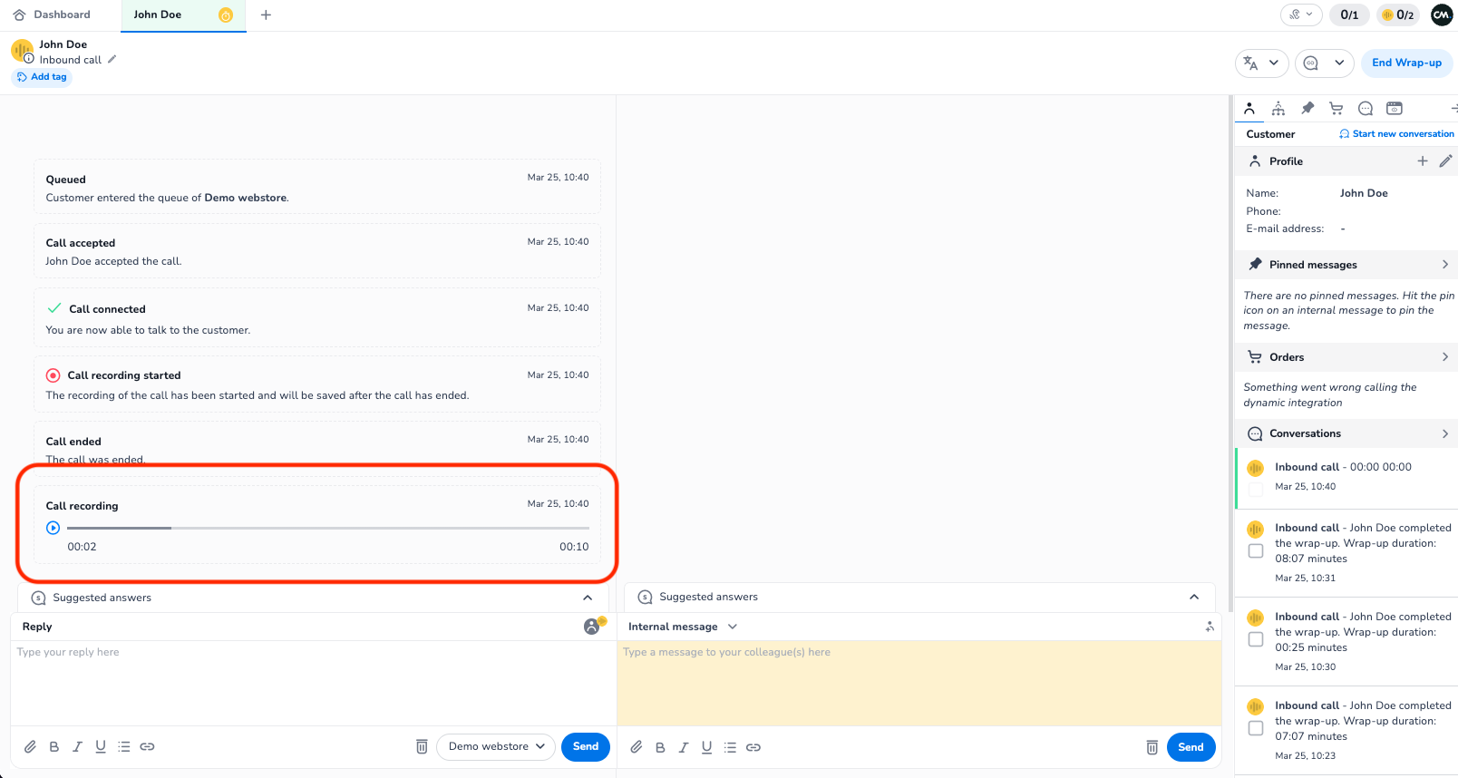Click the attachment paperclip in Reply toolbar
The image size is (1458, 778).
tap(30, 746)
